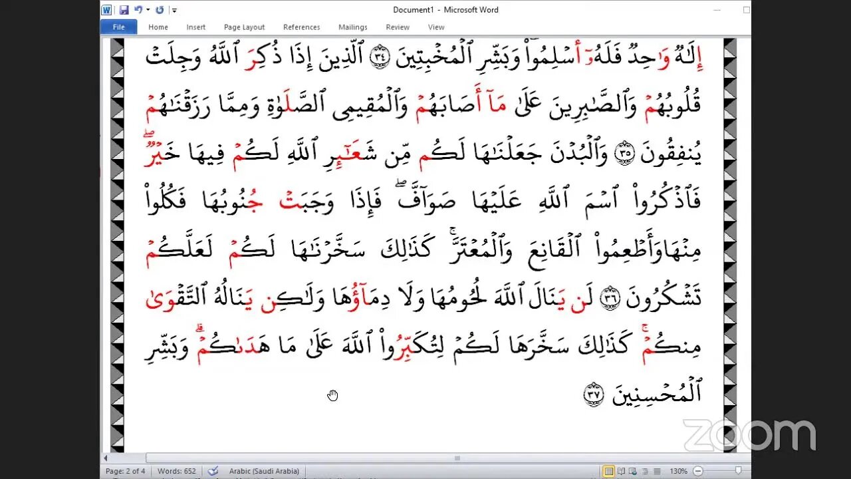Click the Page: 2 of 4 status indicator
Viewport: 851px width, 479px height.
pos(126,471)
